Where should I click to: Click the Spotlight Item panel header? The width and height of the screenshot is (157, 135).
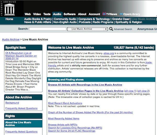23,47
